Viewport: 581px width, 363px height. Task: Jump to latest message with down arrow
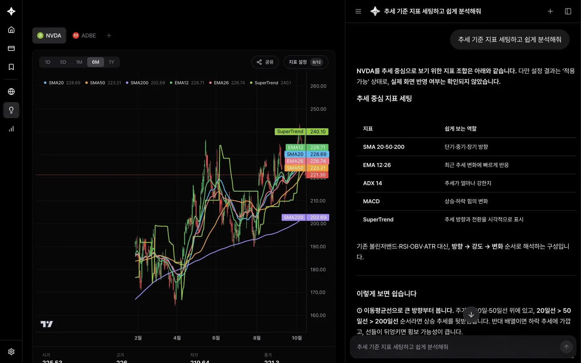[x=471, y=315]
